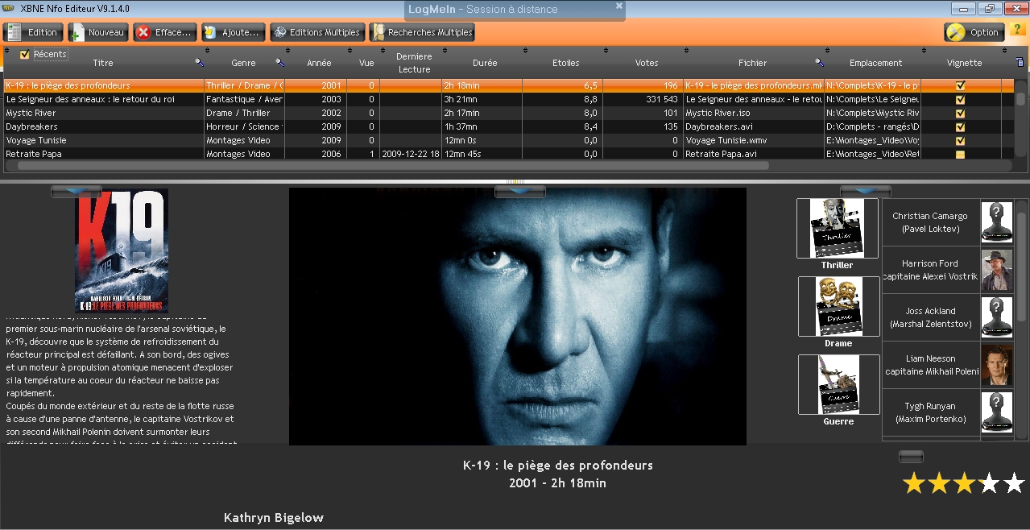Sort the list by Genre column
Viewport: 1030px width, 530px height.
243,63
